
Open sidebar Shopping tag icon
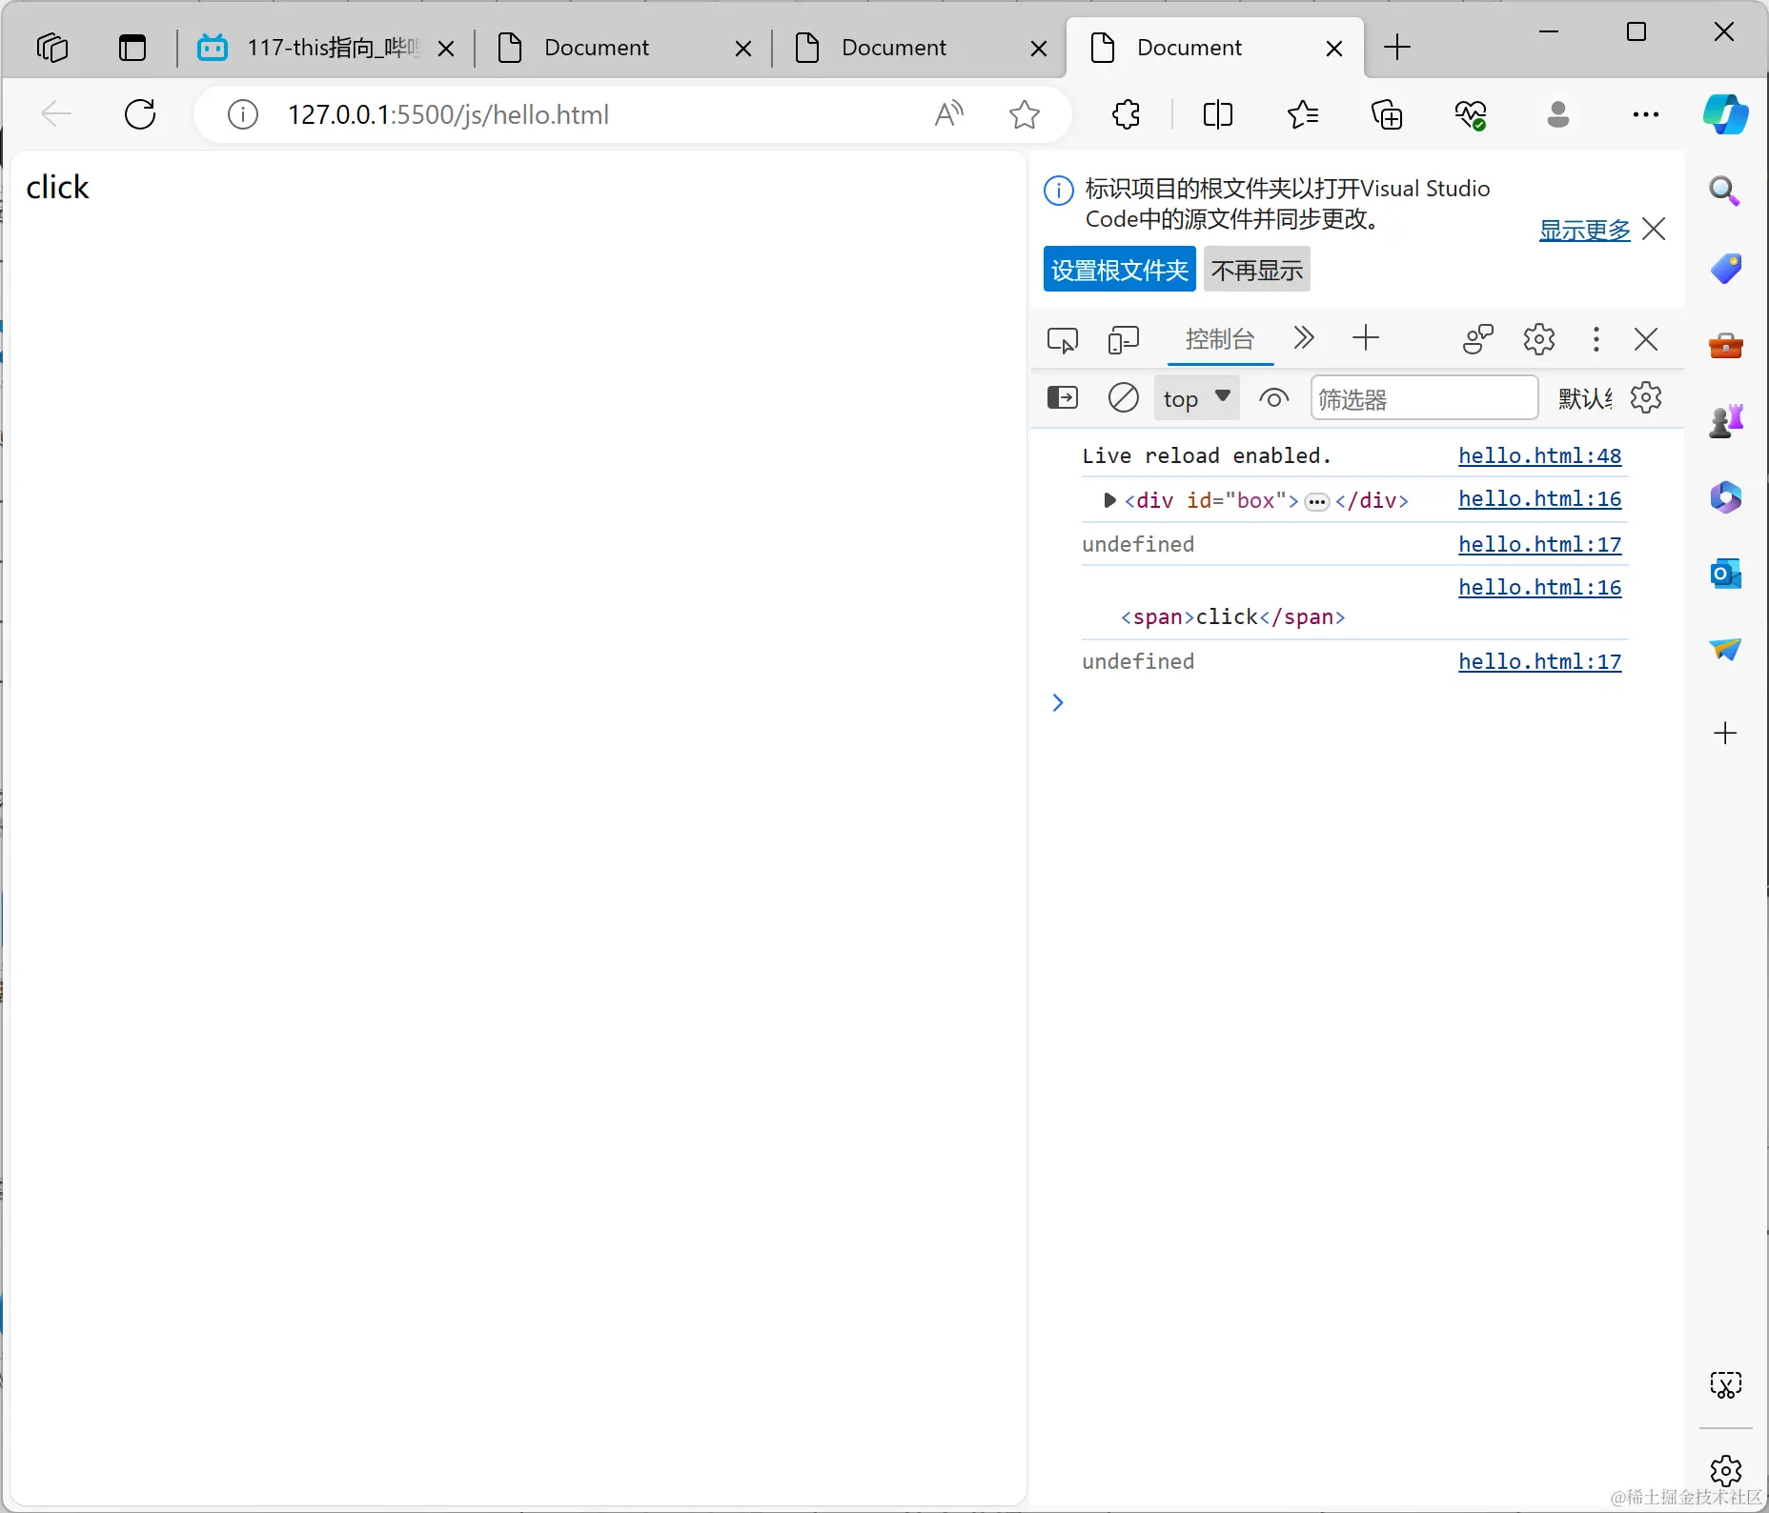pos(1725,268)
